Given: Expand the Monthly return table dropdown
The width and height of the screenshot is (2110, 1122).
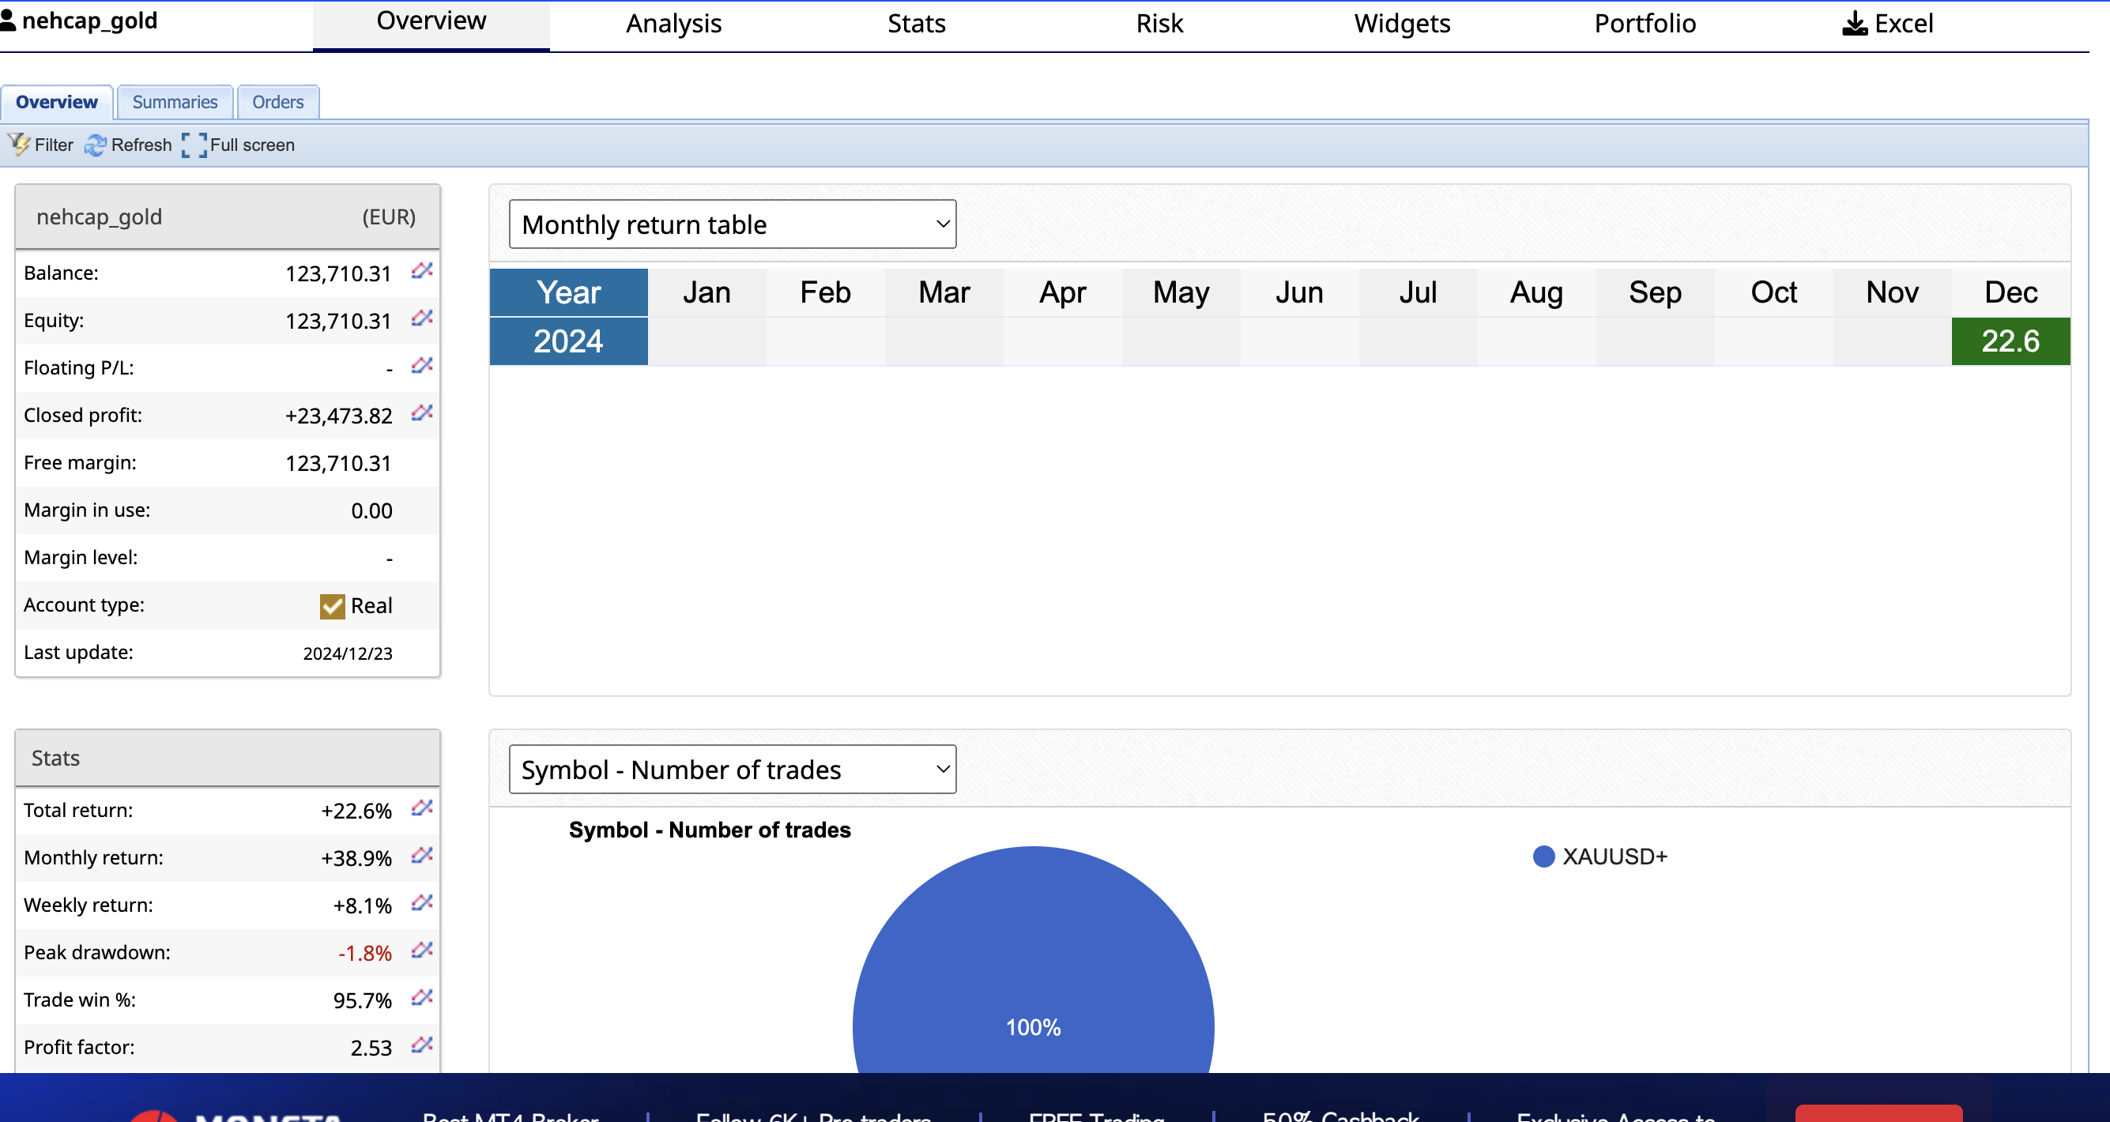Looking at the screenshot, I should (732, 224).
